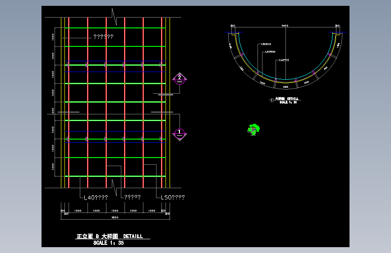Select the break line symbol at the elevation top
This screenshot has width=391, height=253.
[x=114, y=17]
